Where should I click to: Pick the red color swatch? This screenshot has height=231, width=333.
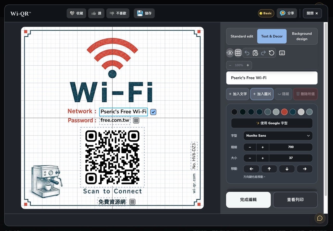click(284, 112)
